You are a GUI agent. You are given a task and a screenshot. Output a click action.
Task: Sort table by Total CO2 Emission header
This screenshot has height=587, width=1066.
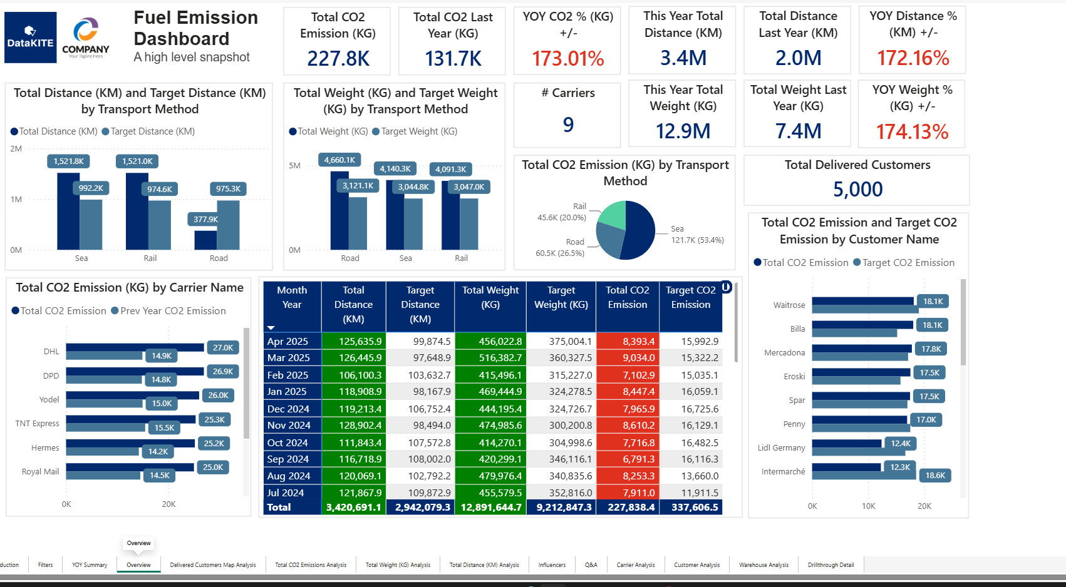628,297
